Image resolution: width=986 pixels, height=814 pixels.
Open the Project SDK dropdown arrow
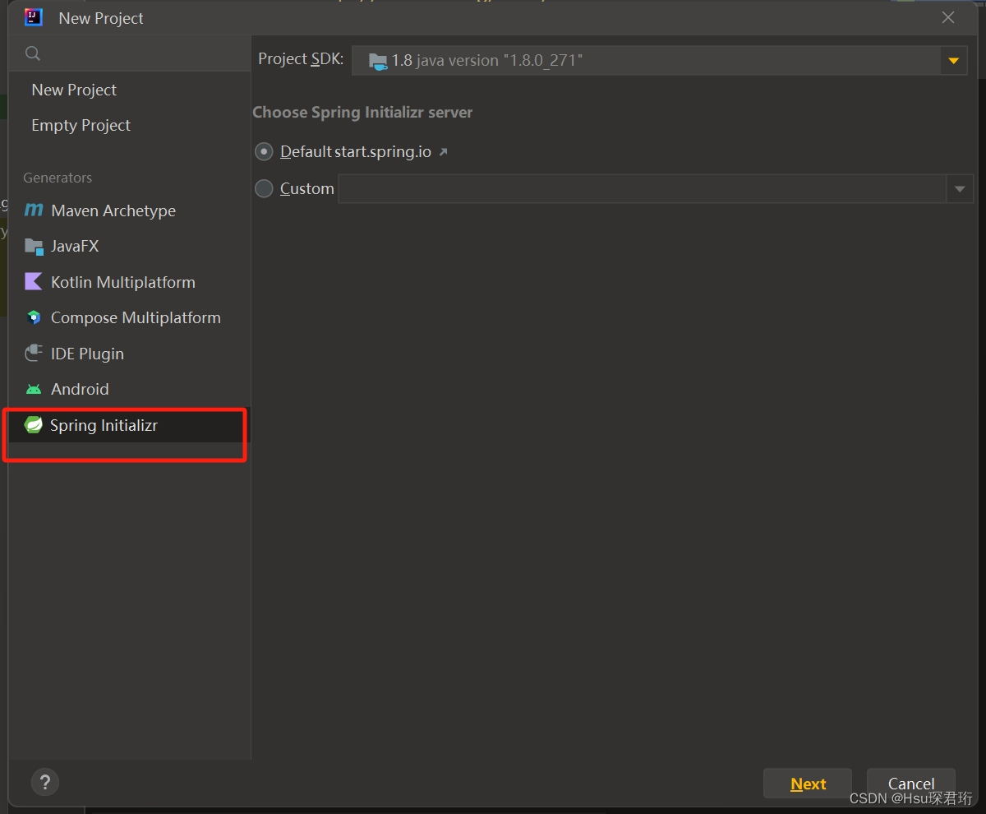(x=954, y=61)
